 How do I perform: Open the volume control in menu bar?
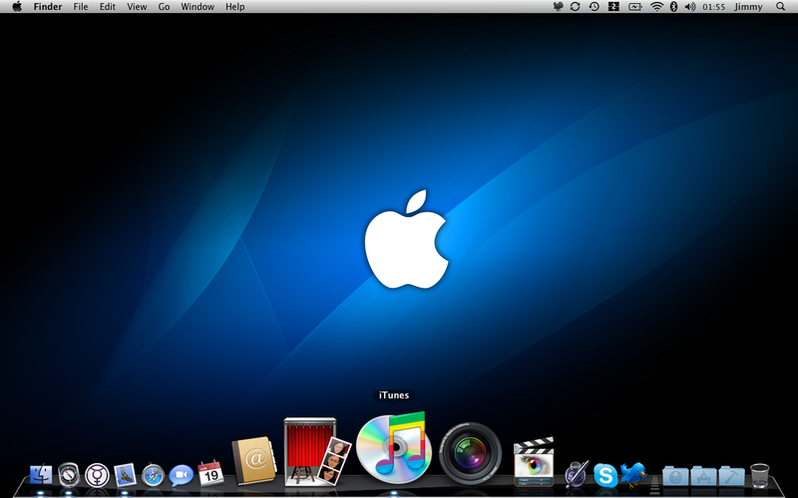(x=690, y=7)
